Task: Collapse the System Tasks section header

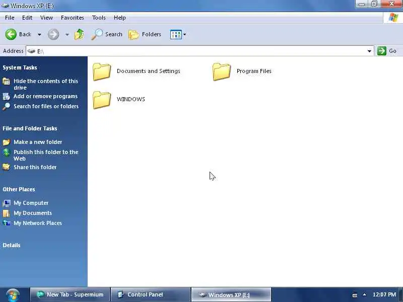Action: 20,67
